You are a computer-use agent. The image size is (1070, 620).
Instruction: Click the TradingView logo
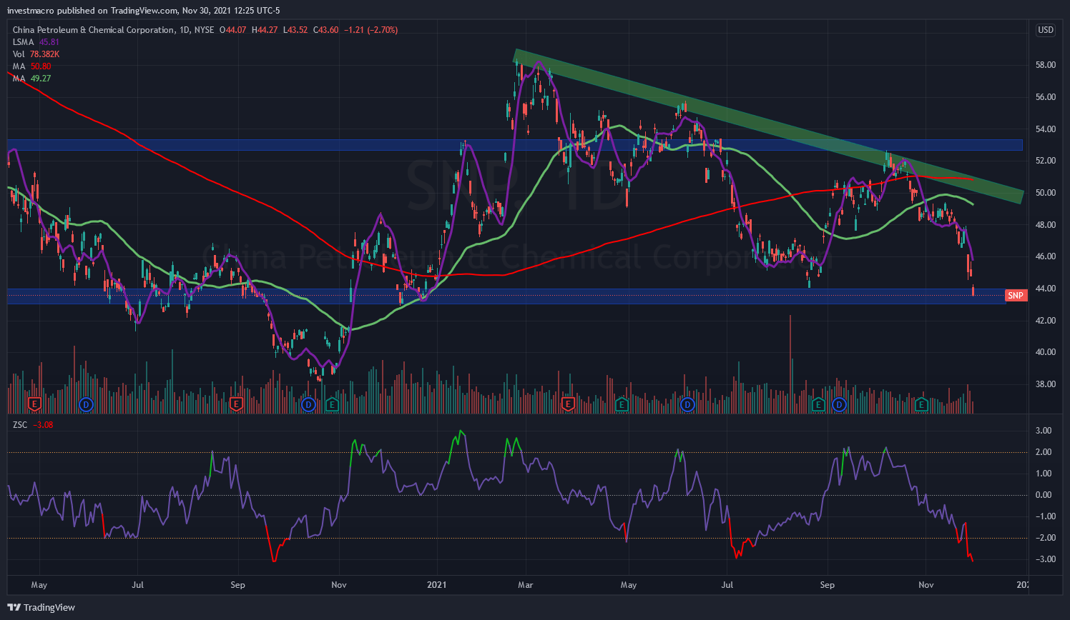(x=41, y=607)
